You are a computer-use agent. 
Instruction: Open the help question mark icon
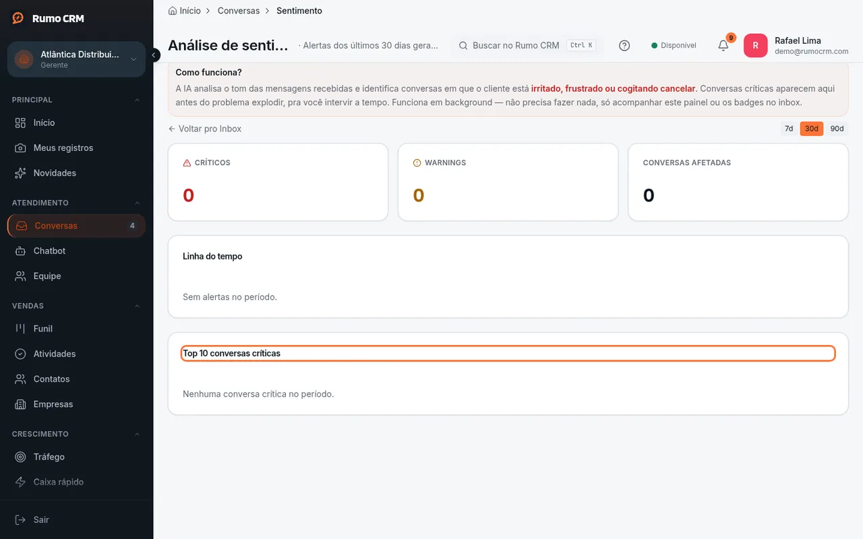click(624, 46)
